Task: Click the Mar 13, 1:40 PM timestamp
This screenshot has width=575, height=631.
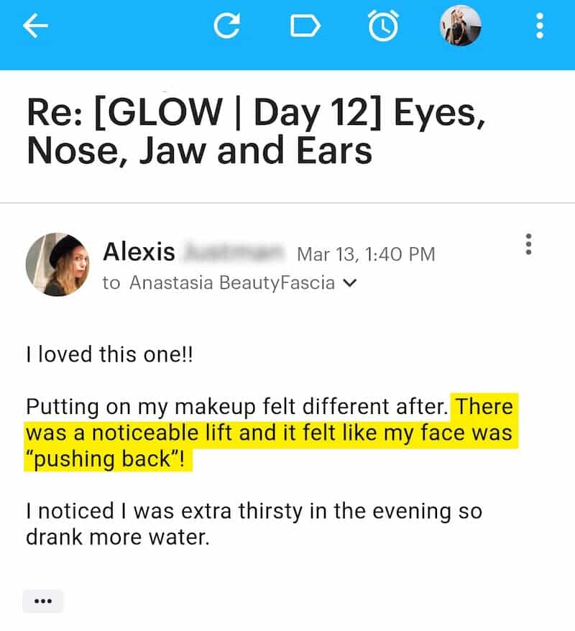Action: tap(366, 254)
